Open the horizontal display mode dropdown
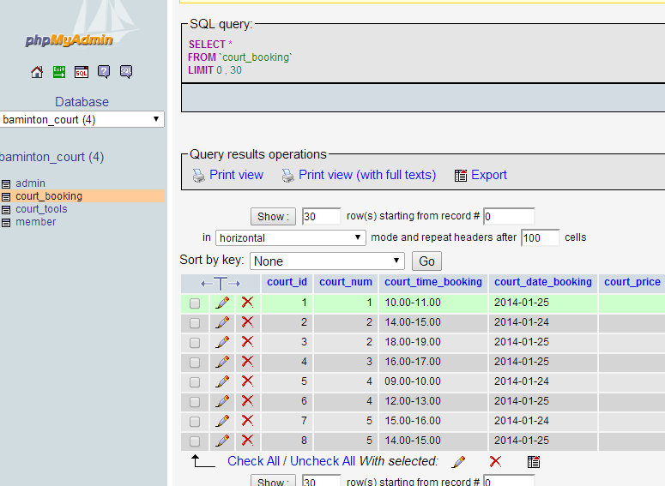 pyautogui.click(x=291, y=237)
